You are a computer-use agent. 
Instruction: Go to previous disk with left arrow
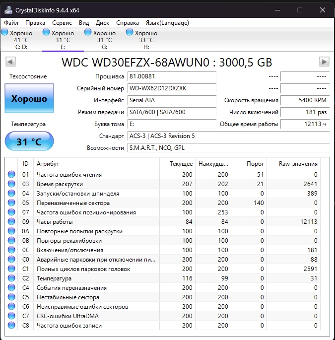click(10, 62)
